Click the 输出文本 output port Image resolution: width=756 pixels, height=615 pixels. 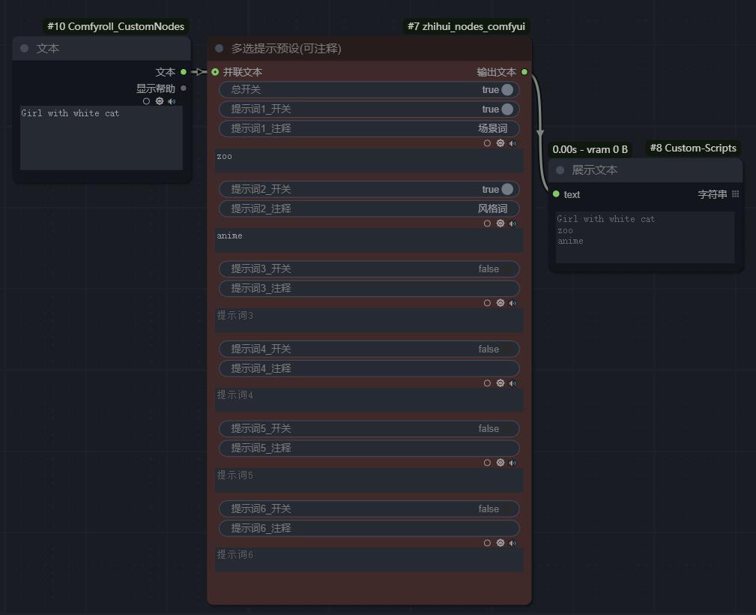(524, 72)
